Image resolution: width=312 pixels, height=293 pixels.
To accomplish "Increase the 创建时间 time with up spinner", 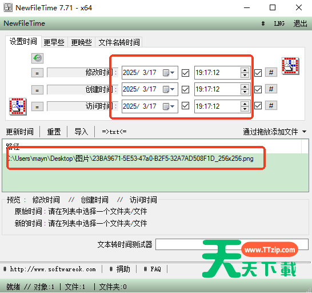I will 245,87.
